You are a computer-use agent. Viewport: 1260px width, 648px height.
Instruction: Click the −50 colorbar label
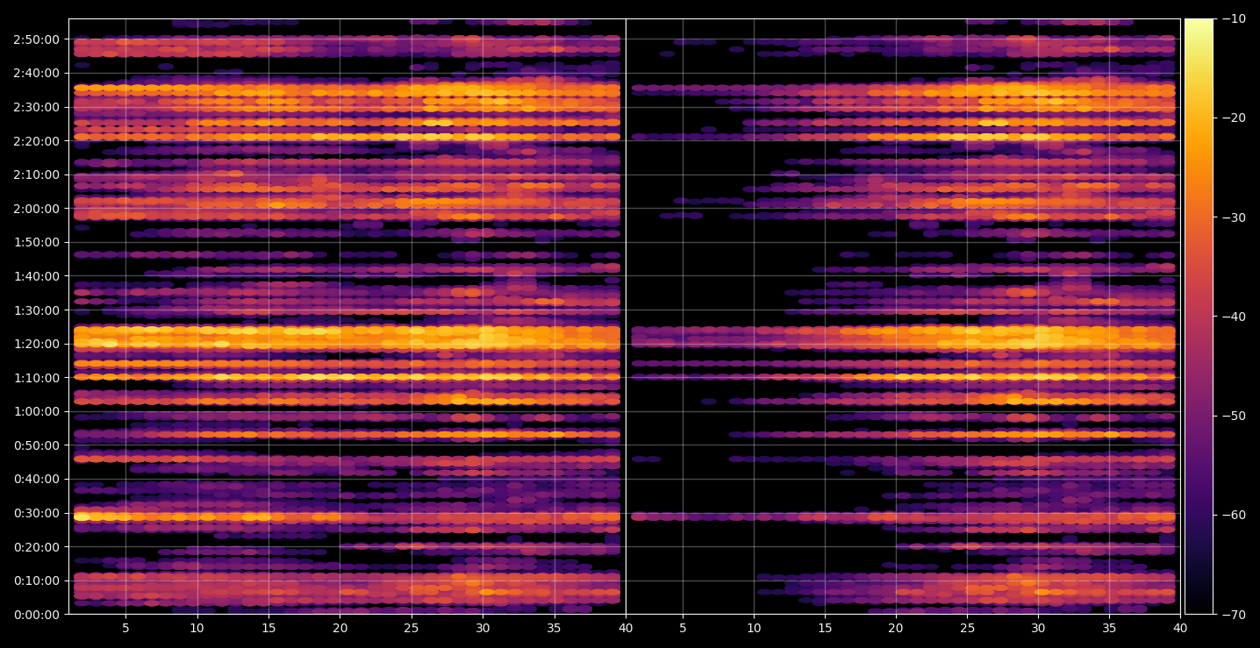pos(1233,416)
